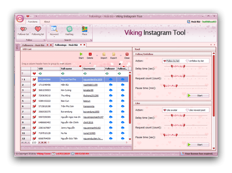This screenshot has width=232, height=173.
Task: Click the heart icon in the filter row
Action: pos(34,73)
